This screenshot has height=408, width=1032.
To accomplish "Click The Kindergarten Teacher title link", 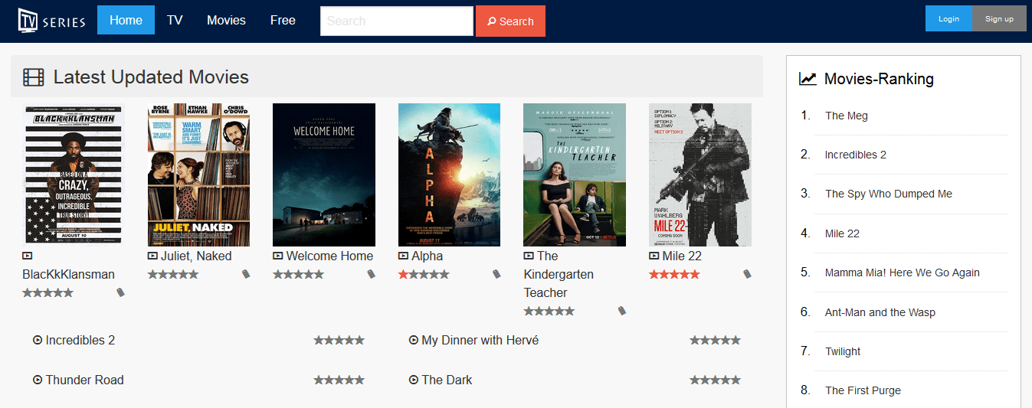I will click(x=559, y=274).
